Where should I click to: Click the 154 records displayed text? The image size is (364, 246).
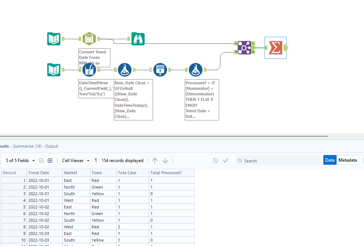click(122, 161)
